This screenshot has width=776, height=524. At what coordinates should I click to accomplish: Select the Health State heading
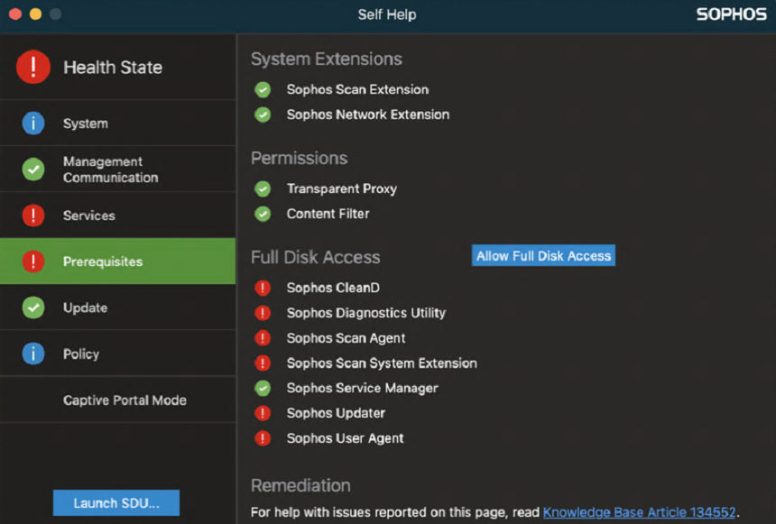tap(113, 68)
